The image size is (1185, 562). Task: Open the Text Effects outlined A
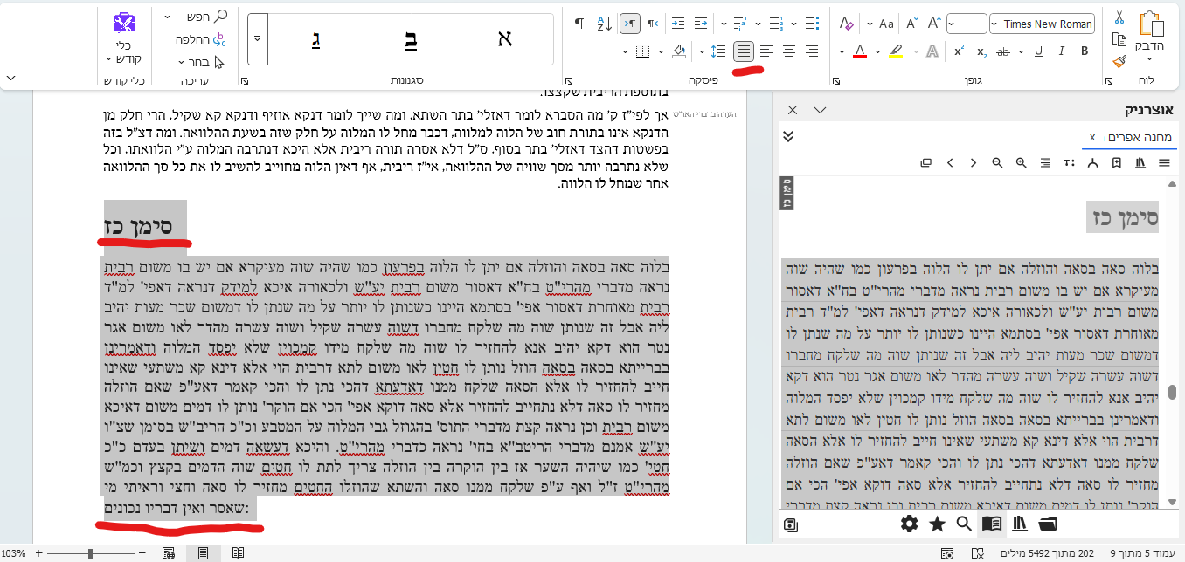pyautogui.click(x=932, y=51)
